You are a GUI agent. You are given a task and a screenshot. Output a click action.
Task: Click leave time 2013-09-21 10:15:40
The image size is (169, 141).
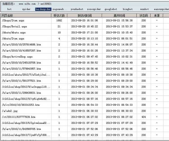pyautogui.click(x=119, y=32)
